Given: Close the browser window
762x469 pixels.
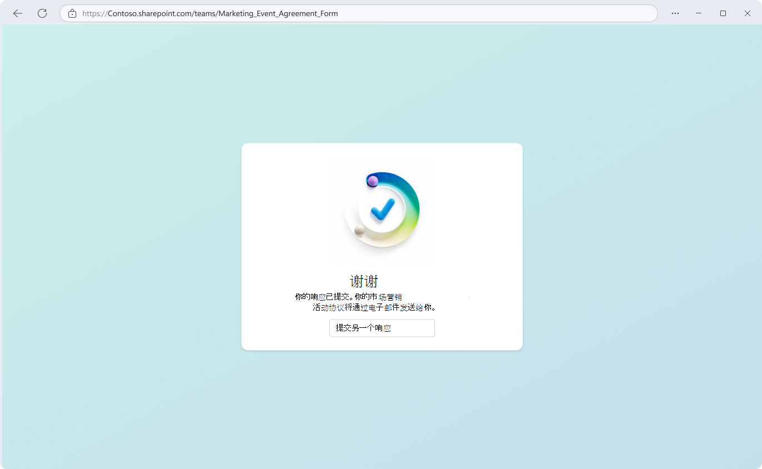Looking at the screenshot, I should [x=748, y=13].
